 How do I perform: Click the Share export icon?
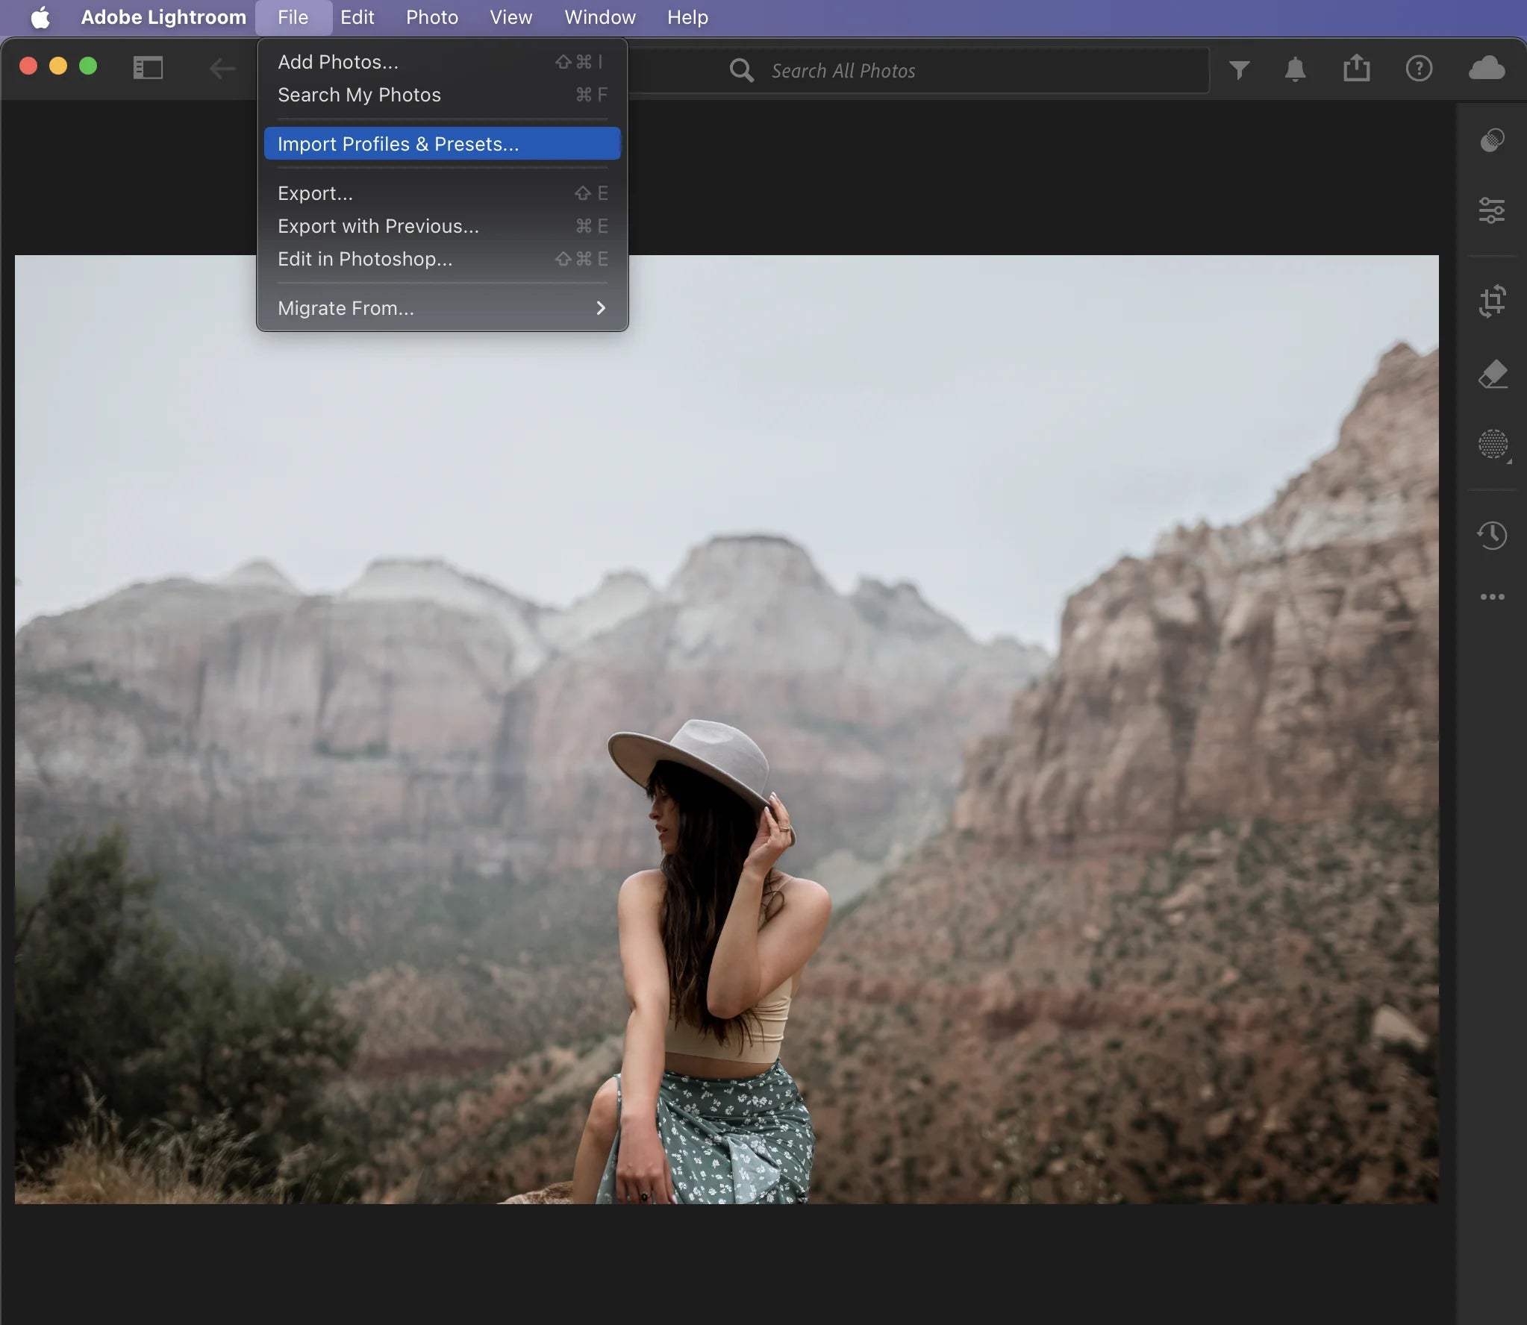(x=1356, y=69)
